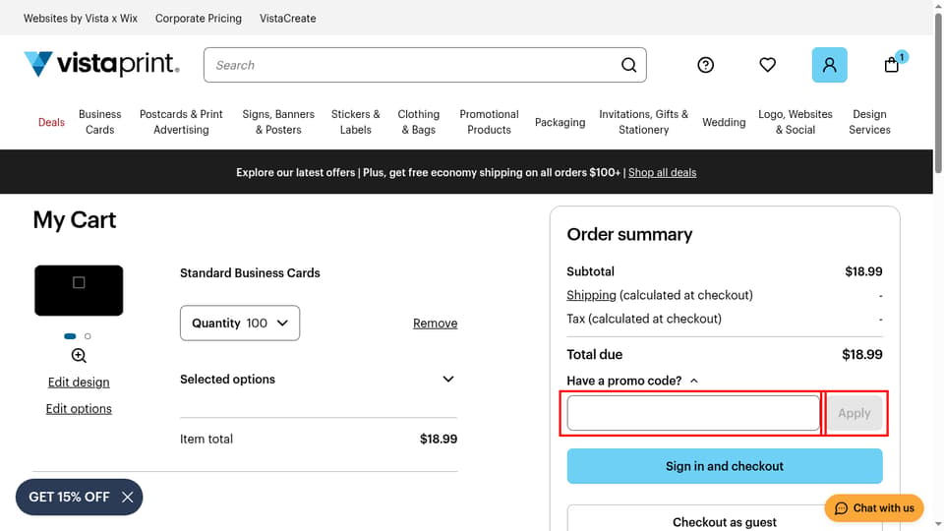Viewport: 944px width, 531px height.
Task: Click the chat bubble icon in Chat with us
Action: point(841,508)
